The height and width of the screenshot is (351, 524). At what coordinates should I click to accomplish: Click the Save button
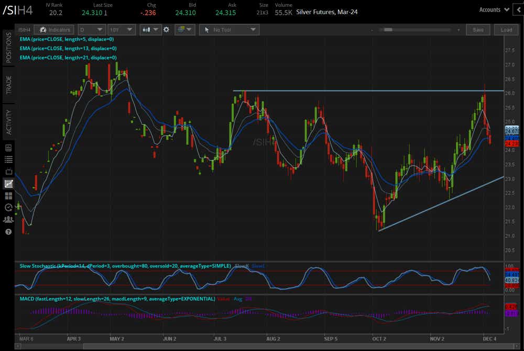click(x=478, y=30)
